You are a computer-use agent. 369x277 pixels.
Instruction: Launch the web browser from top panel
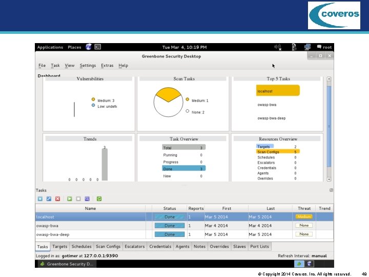coord(89,47)
